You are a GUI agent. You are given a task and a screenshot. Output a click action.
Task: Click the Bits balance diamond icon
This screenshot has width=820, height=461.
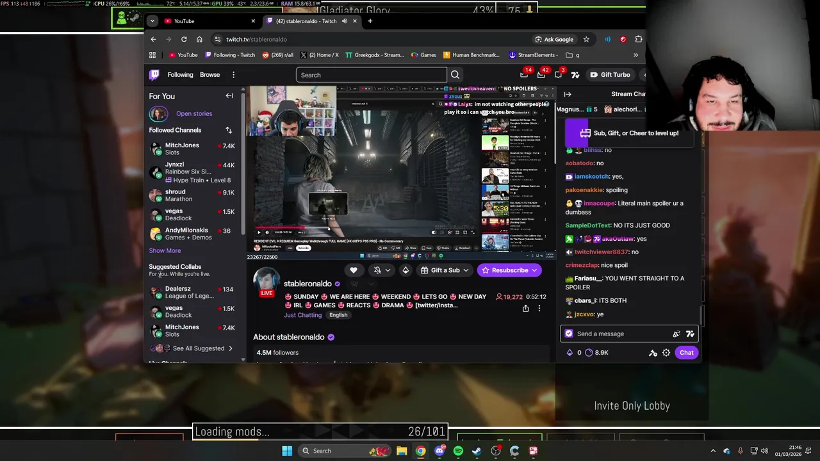point(570,353)
